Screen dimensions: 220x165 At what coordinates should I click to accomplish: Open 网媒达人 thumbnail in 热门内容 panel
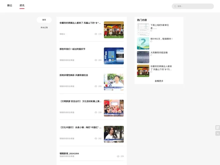pos(143,71)
